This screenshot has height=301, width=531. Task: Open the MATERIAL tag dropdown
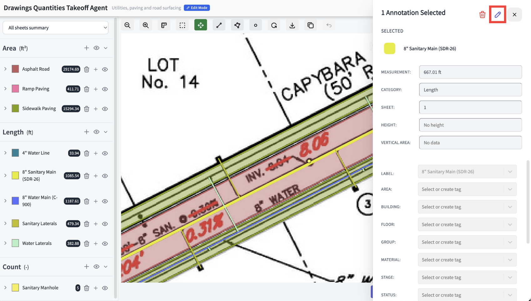(467, 260)
